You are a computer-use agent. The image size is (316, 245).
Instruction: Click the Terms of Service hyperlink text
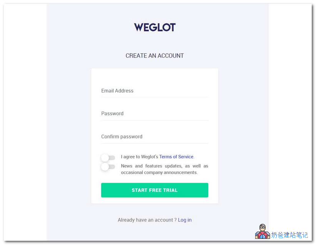176,157
